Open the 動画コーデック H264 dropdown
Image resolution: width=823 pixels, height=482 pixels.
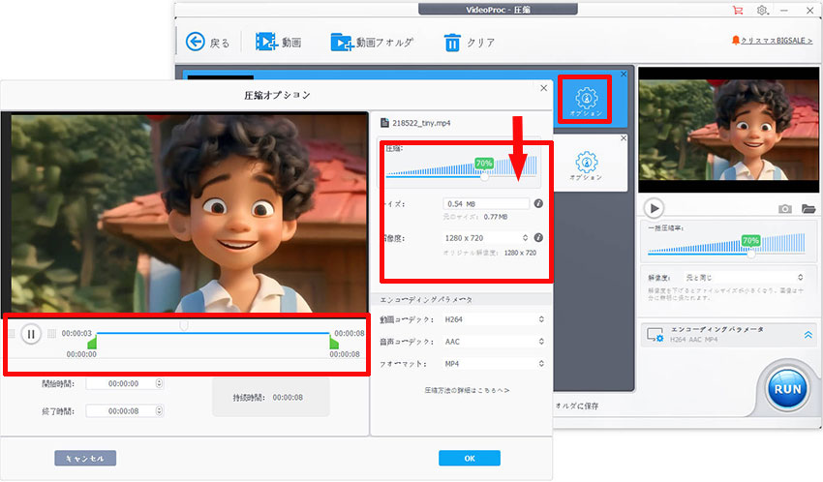pos(494,319)
